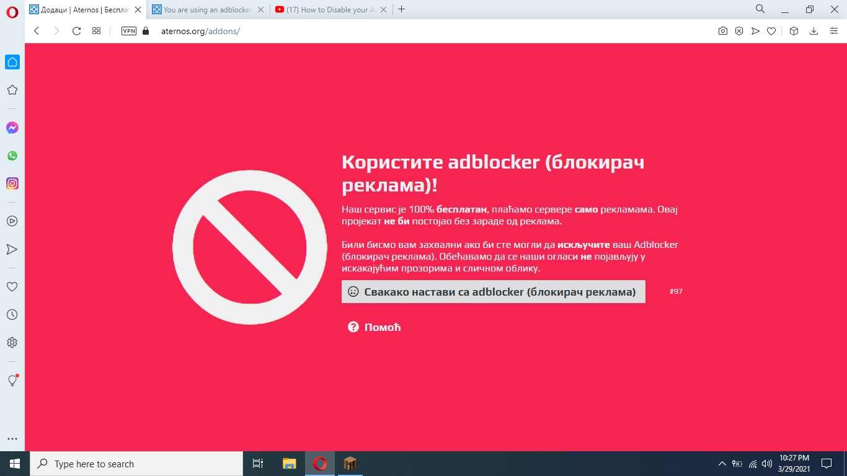Go to the start page from sidebar home icon
Image resolution: width=847 pixels, height=476 pixels.
(x=12, y=62)
